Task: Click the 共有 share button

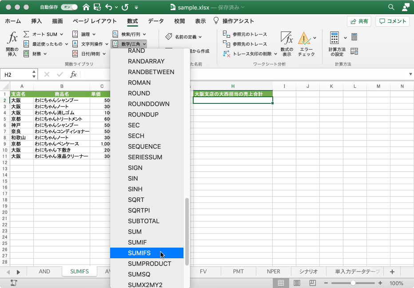Action: 359,21
